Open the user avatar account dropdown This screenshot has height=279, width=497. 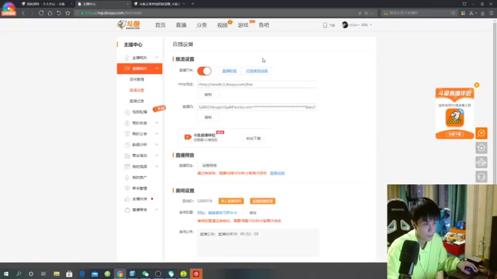click(357, 25)
